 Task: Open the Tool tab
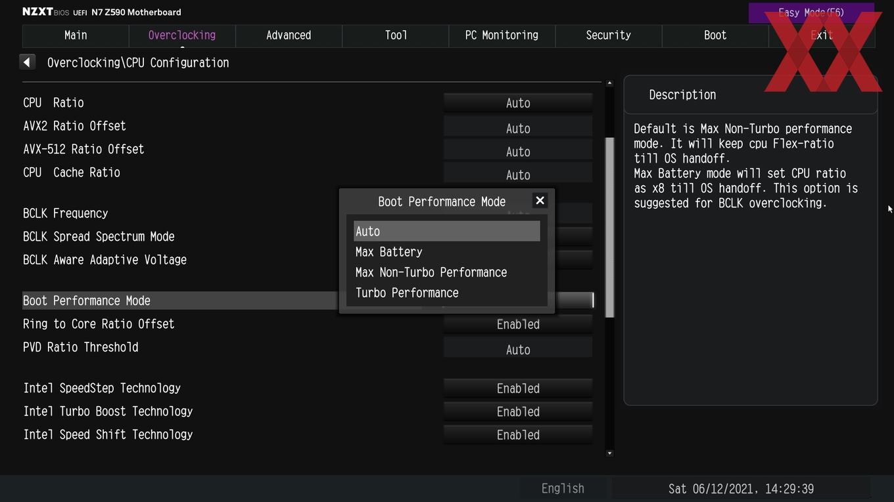point(396,35)
